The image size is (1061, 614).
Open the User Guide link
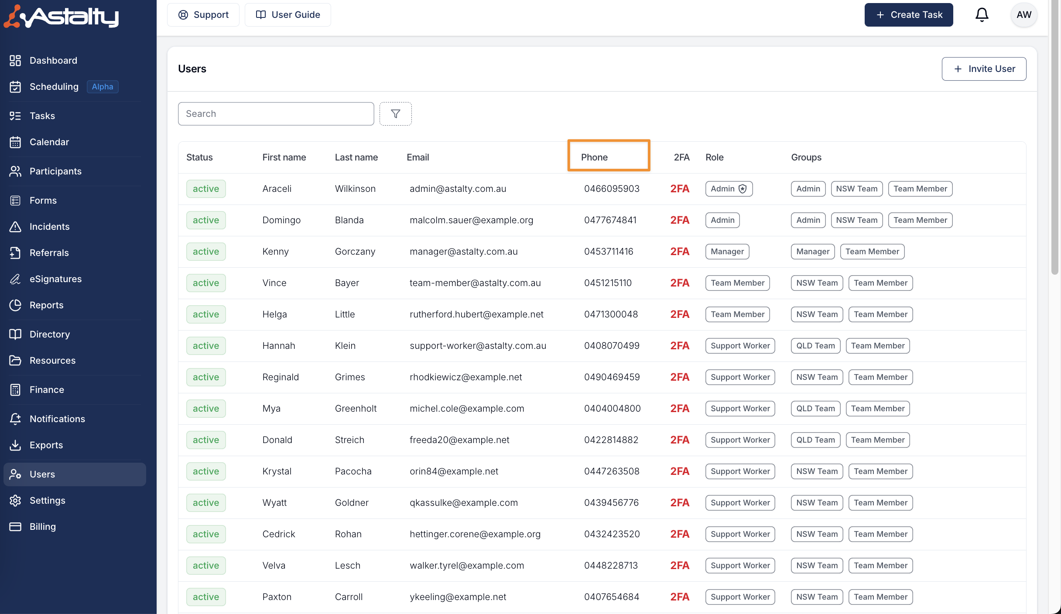(288, 15)
